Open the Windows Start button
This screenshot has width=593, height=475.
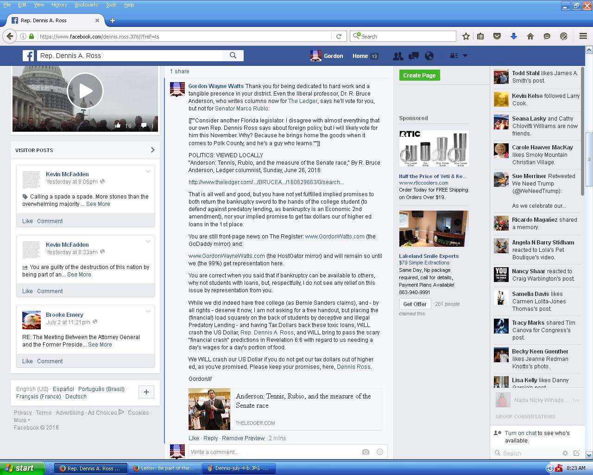pos(22,469)
